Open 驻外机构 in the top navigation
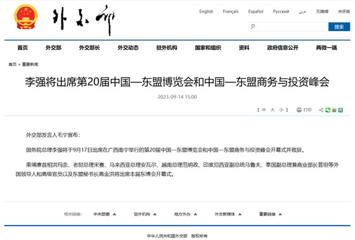This screenshot has height=240, width=355. [x=167, y=47]
